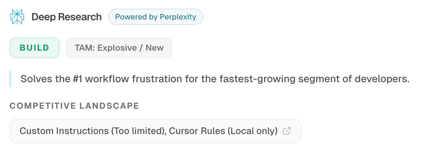
Task: Click the (Too limited) note
Action: click(137, 131)
